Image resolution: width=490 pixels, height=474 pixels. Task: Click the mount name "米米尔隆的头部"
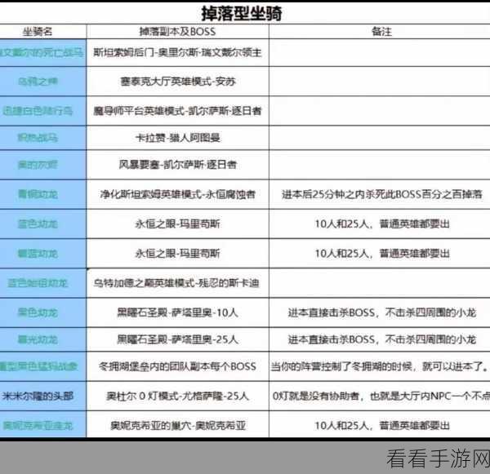pos(38,396)
